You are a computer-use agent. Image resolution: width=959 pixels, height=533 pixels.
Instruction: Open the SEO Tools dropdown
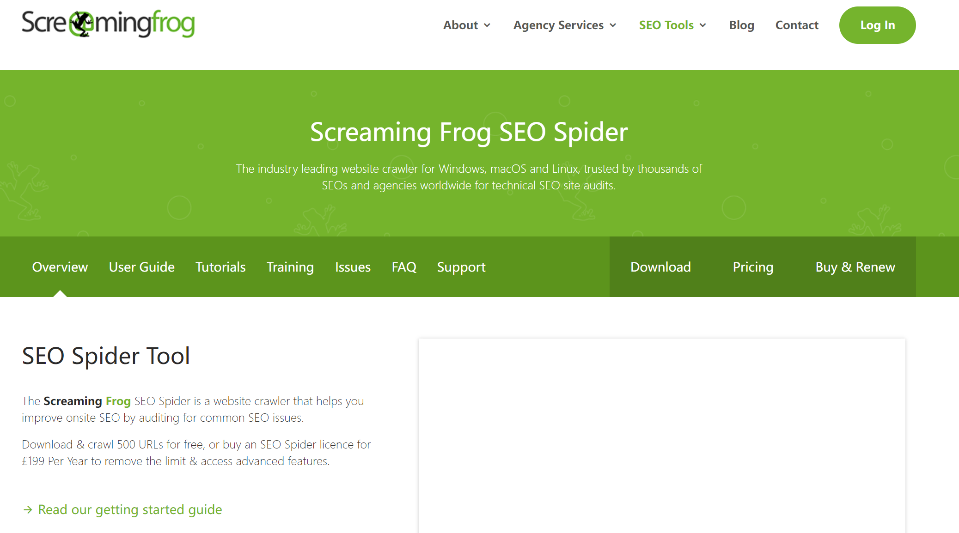[672, 25]
